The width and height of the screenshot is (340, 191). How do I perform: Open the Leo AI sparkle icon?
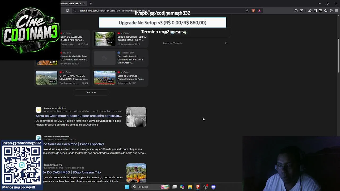click(x=326, y=11)
